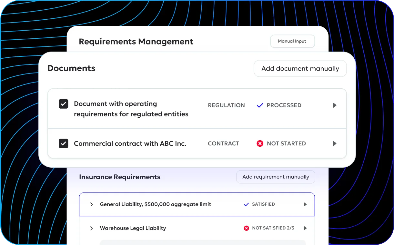
Task: Click the red X icon beside NOT STARTED
Action: point(260,143)
